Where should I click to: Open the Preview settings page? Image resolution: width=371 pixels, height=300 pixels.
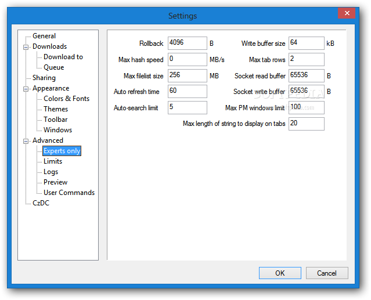55,182
